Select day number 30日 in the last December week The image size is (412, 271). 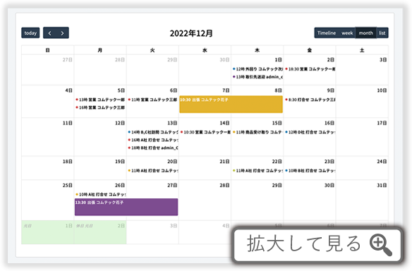click(x=329, y=186)
